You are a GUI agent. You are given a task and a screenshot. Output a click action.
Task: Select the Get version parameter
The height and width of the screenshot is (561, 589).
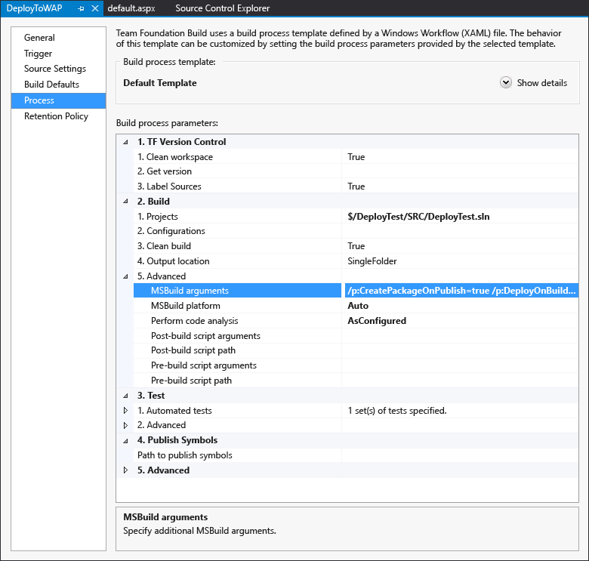237,171
